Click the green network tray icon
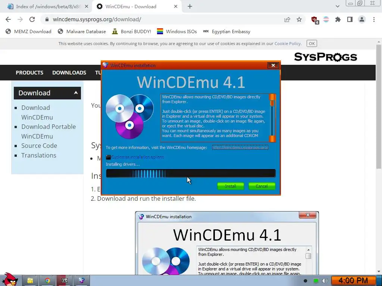 pos(316,281)
